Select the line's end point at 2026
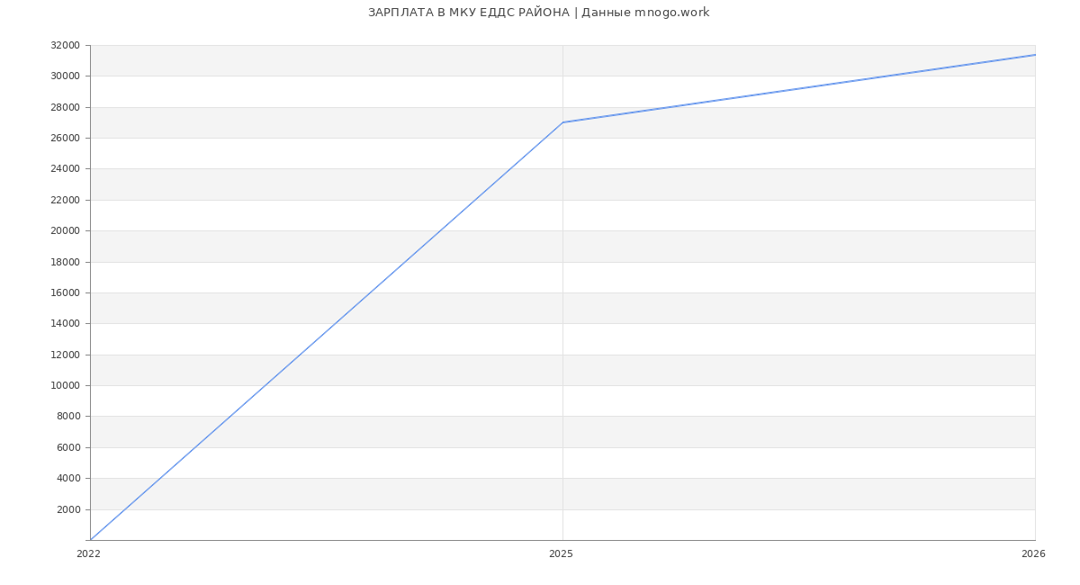This screenshot has width=1080, height=585. (1034, 55)
